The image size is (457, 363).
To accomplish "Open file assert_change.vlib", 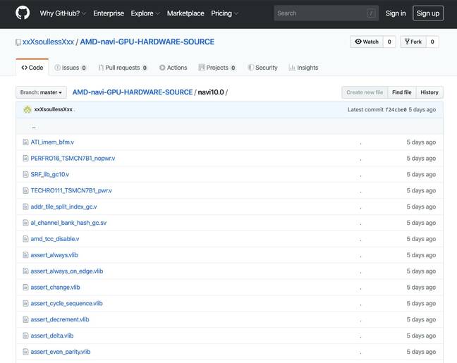I will coord(55,288).
